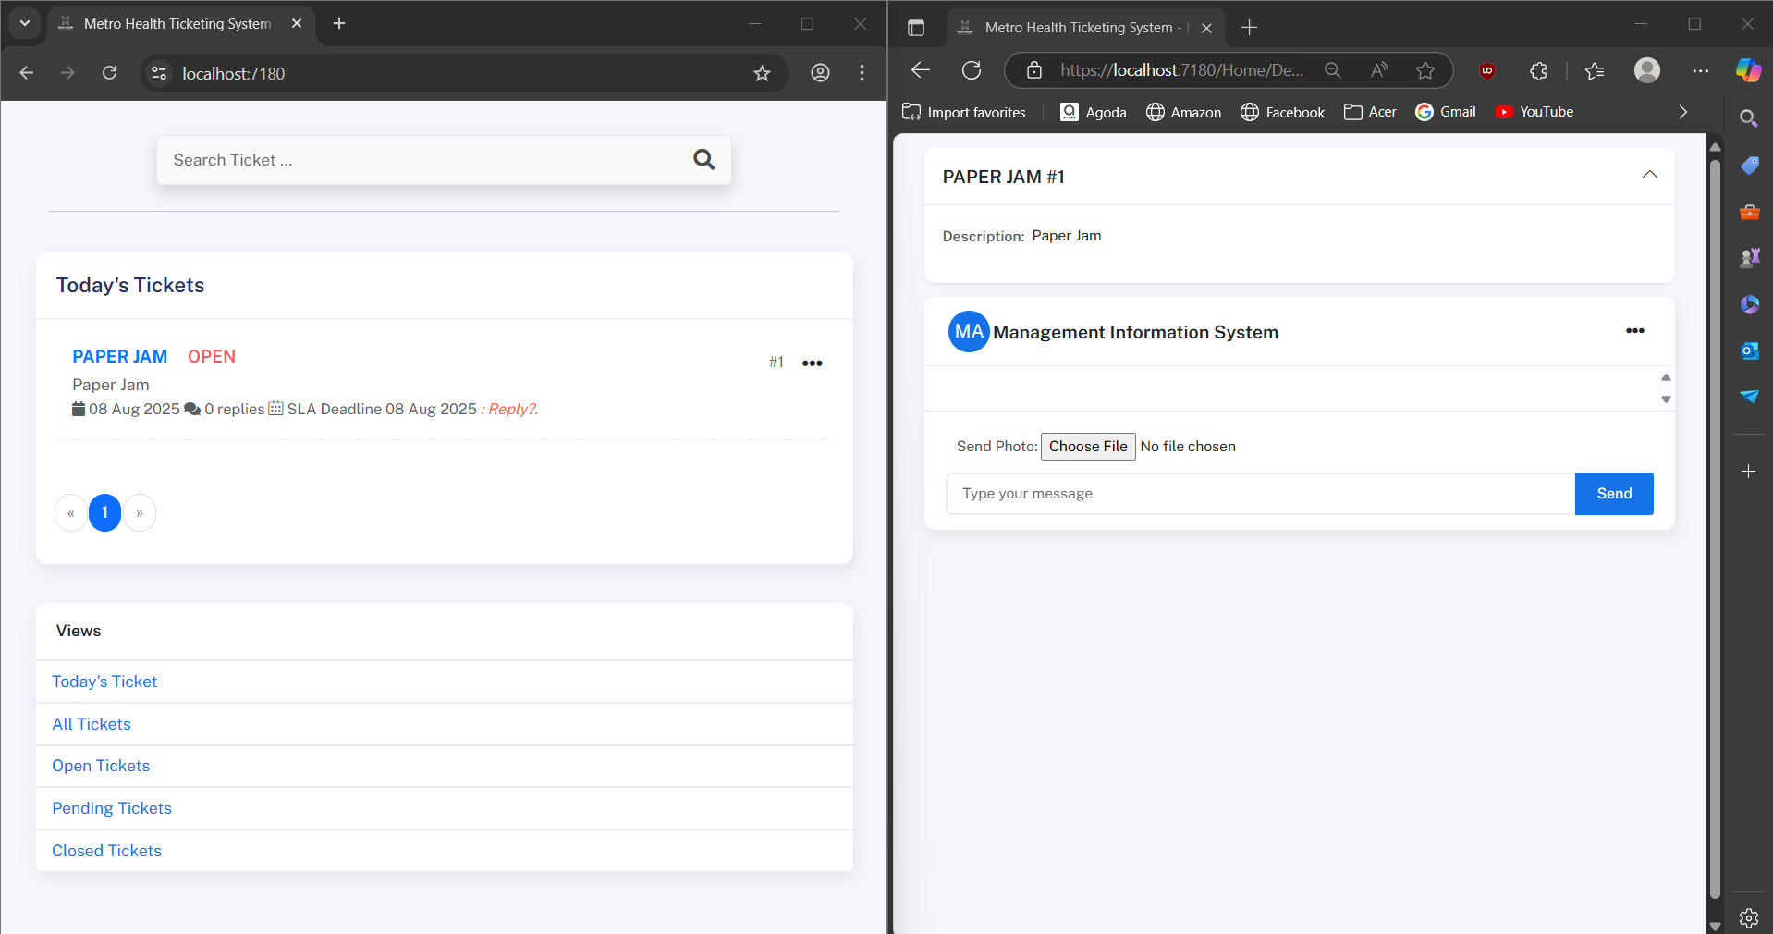Image resolution: width=1773 pixels, height=934 pixels.
Task: Click the search magnifier icon in ticket search
Action: [703, 160]
